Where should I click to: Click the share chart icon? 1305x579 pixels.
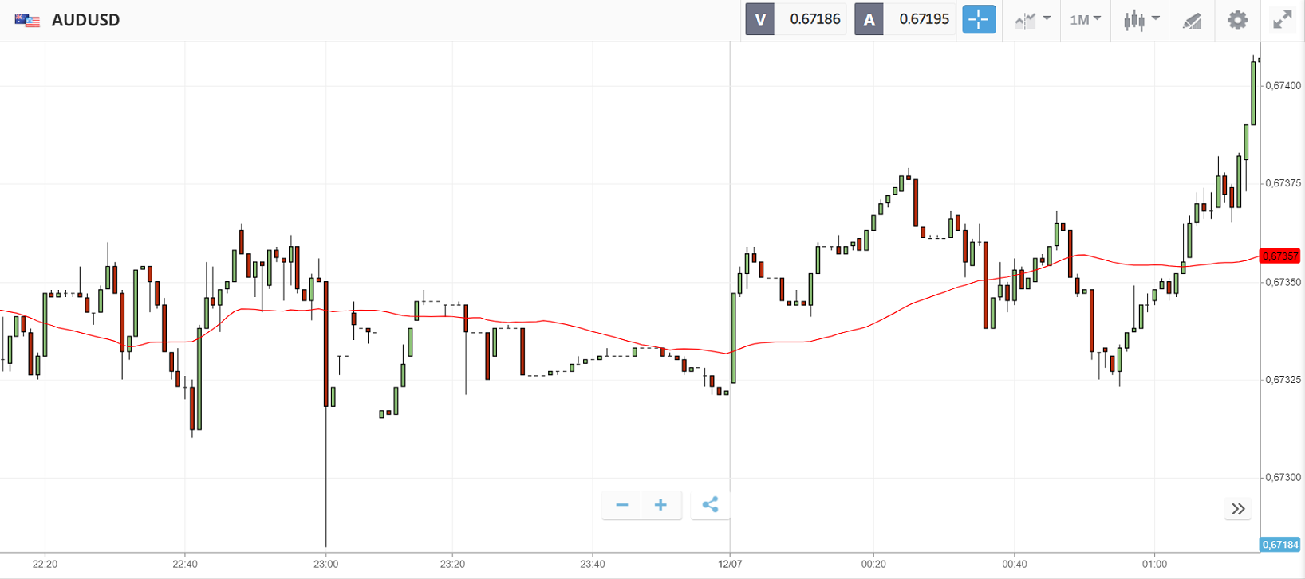point(710,505)
